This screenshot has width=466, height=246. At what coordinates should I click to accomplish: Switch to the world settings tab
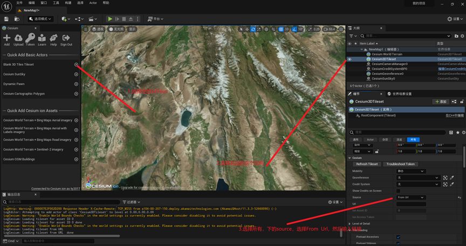tap(400, 94)
